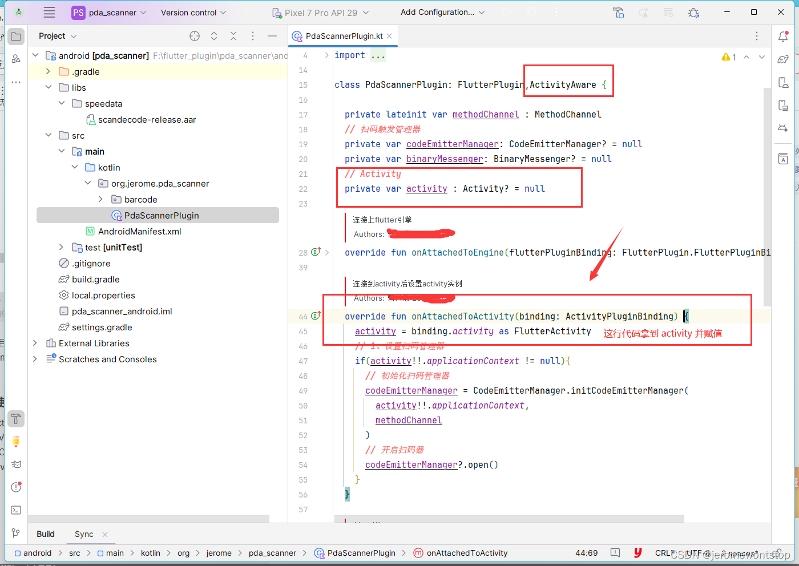The height and width of the screenshot is (566, 799).
Task: Switch to the Build tab at the bottom
Action: tap(46, 534)
